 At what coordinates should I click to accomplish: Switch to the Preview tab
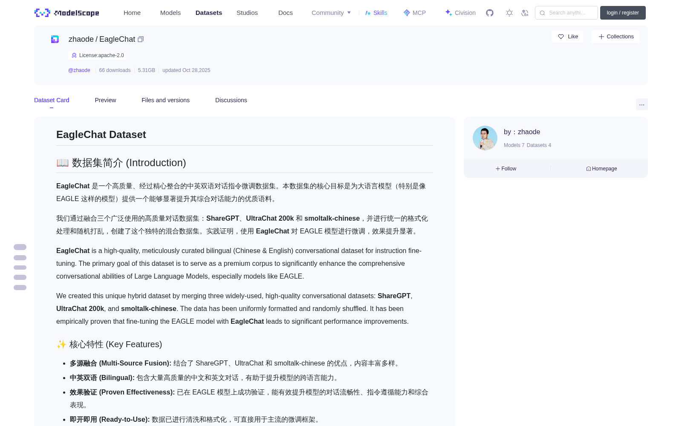105,100
